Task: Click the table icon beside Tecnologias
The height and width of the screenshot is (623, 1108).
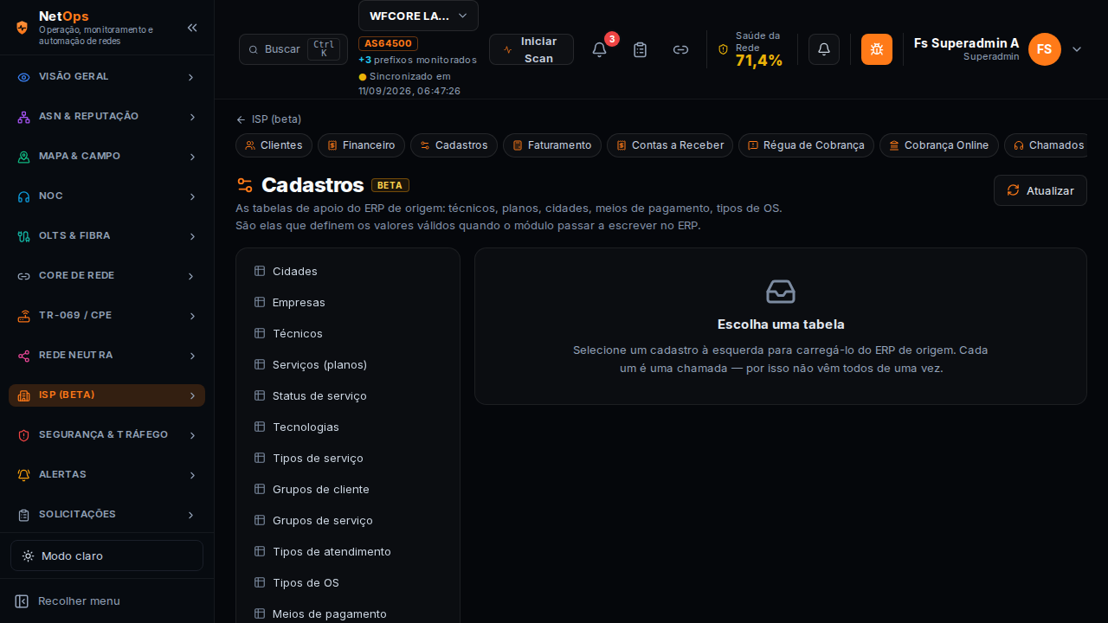Action: [x=260, y=427]
